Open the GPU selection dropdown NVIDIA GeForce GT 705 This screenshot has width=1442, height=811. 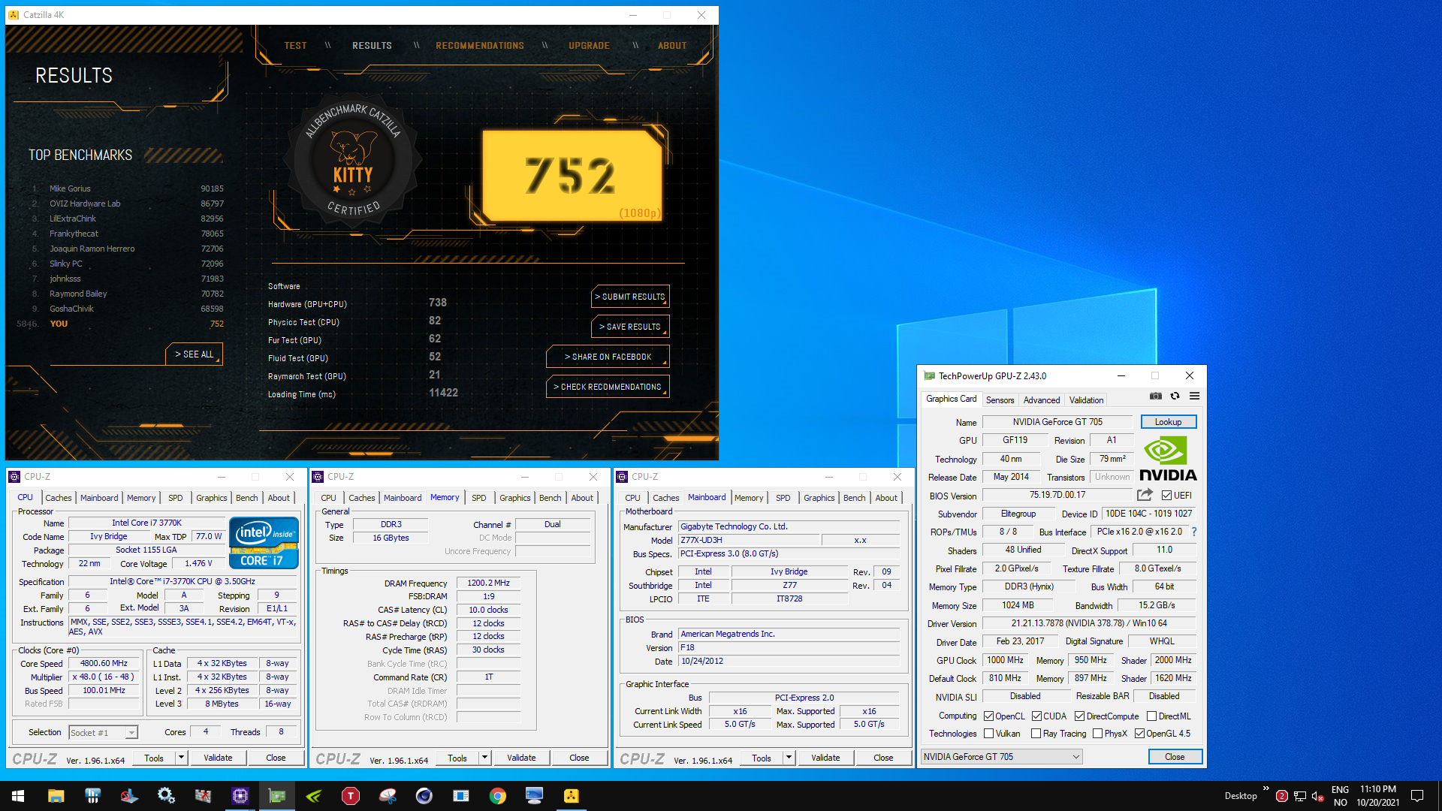1001,757
